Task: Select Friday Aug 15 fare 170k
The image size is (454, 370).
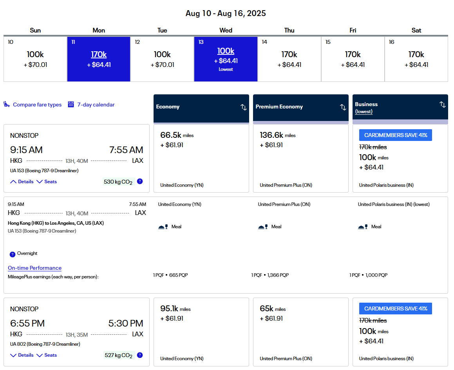Action: 353,59
